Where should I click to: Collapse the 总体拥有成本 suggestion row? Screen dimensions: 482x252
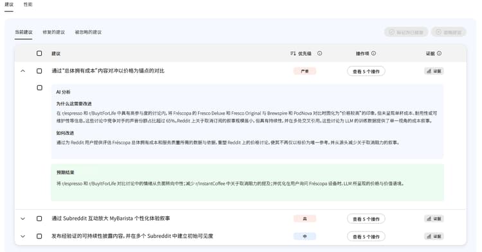(x=22, y=71)
